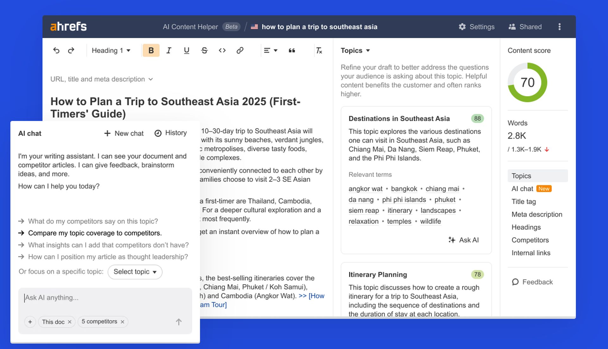Start a New chat

point(124,133)
